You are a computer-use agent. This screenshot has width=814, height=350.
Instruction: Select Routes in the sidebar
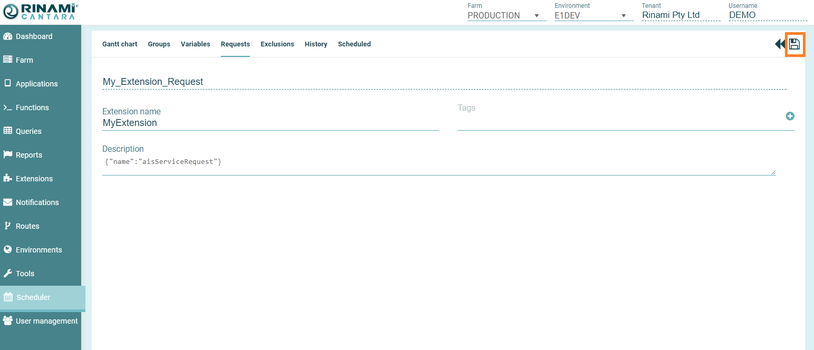tap(27, 226)
